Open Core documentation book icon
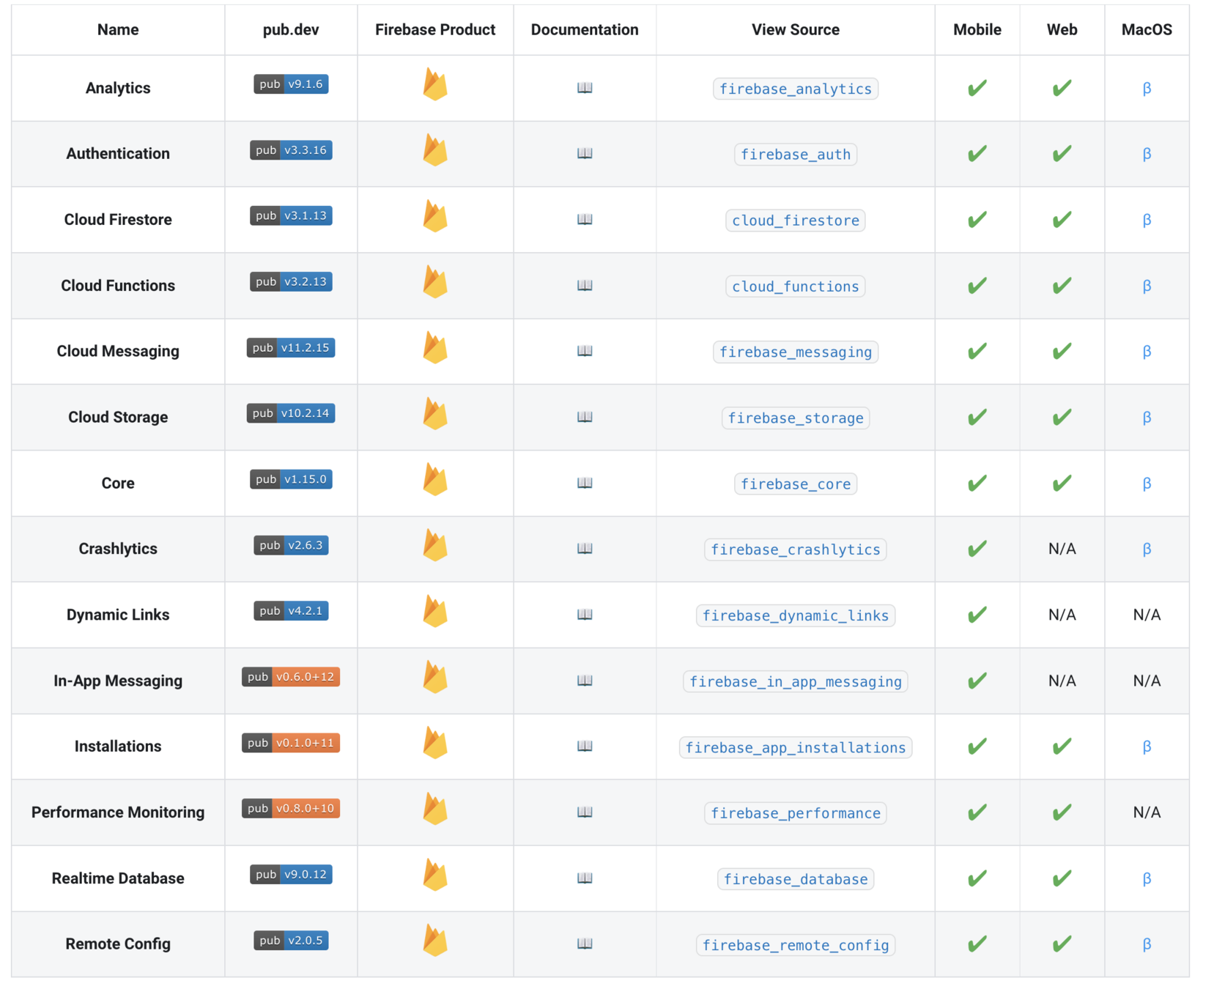This screenshot has height=989, width=1214. [x=585, y=483]
